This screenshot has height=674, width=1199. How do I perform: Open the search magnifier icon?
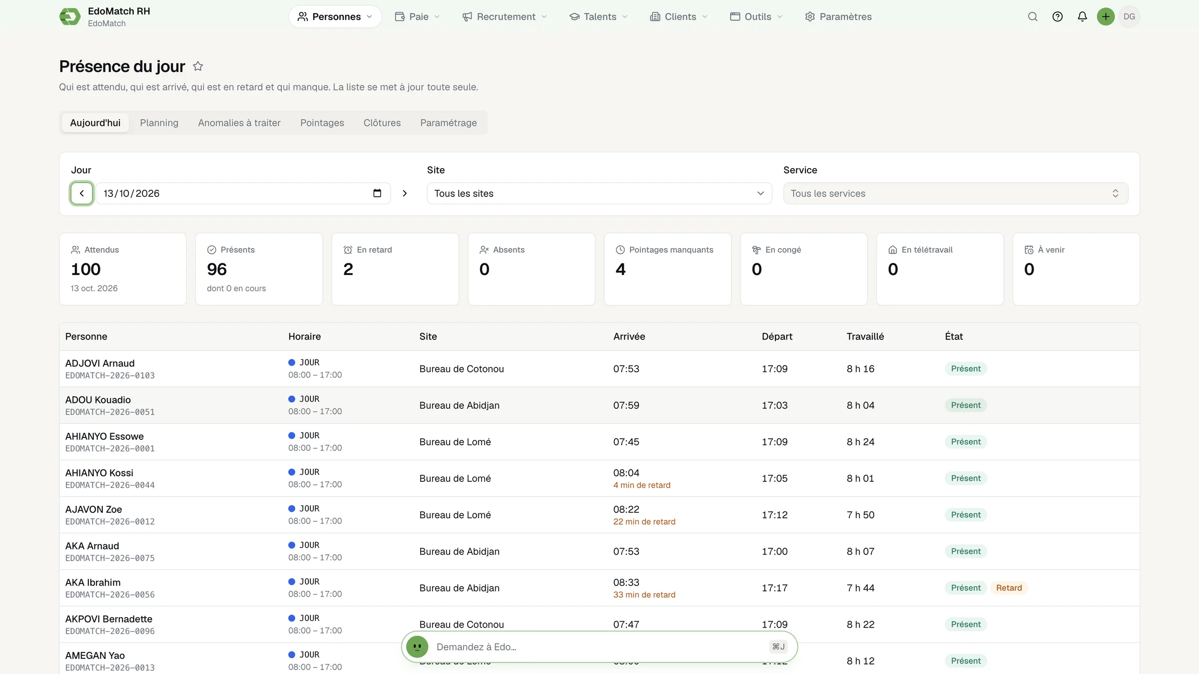click(x=1033, y=16)
